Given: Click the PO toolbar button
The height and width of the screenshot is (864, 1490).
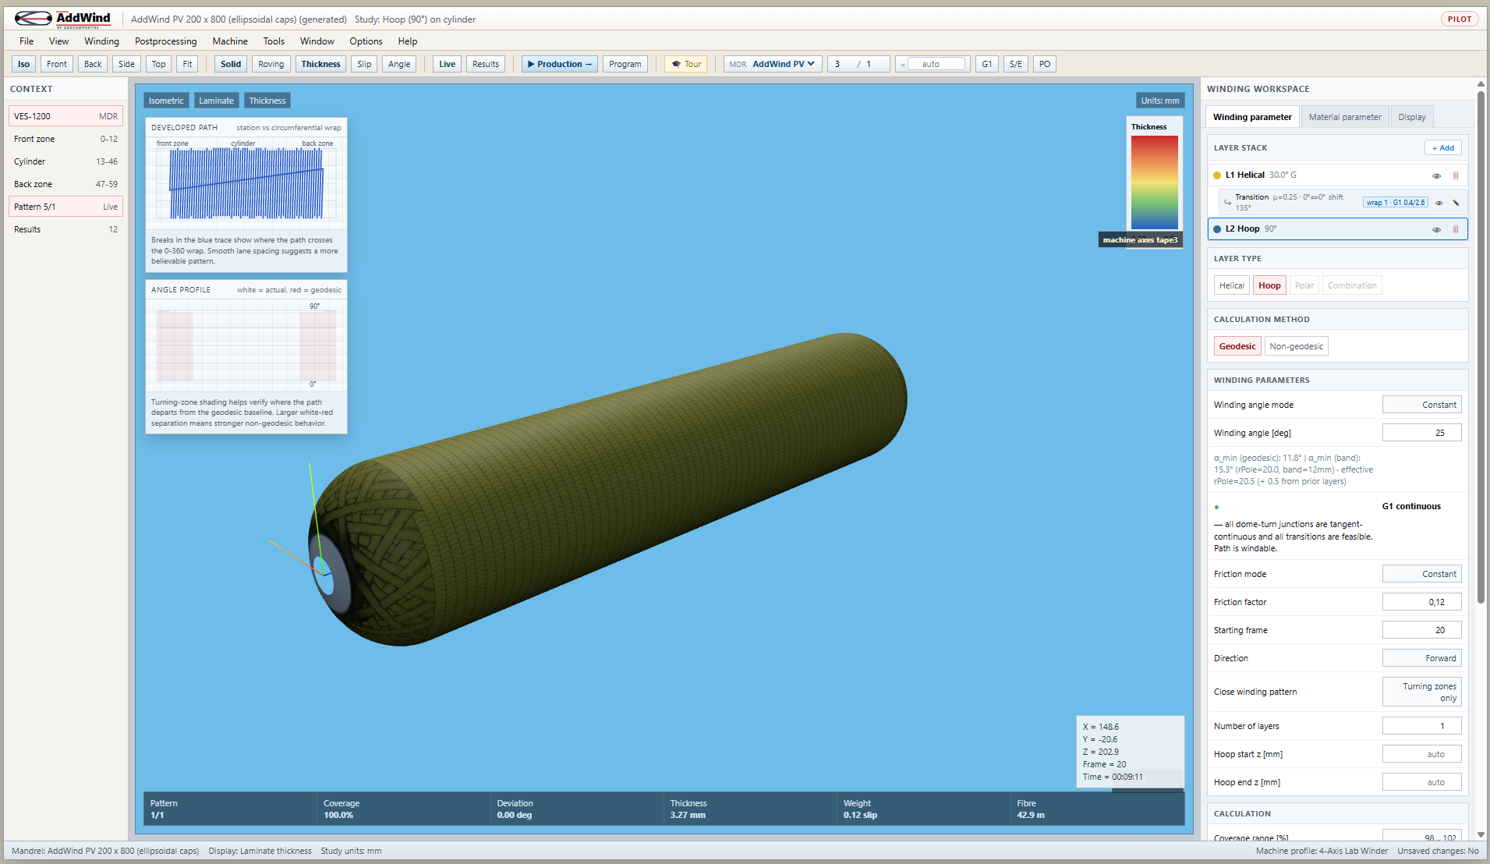Looking at the screenshot, I should 1045,64.
